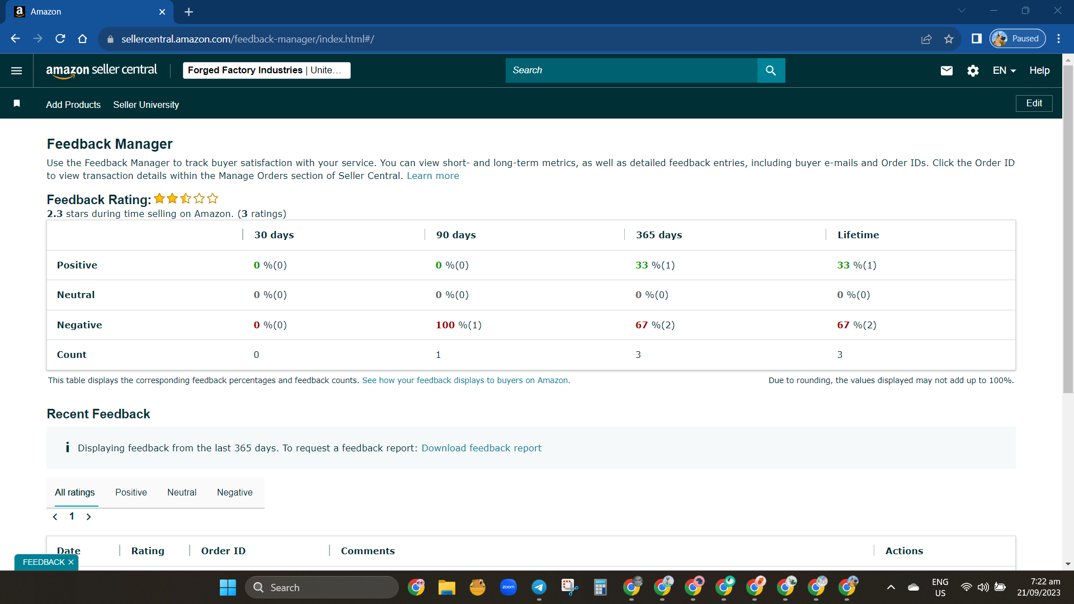
Task: Show hidden system tray icons
Action: [x=891, y=587]
